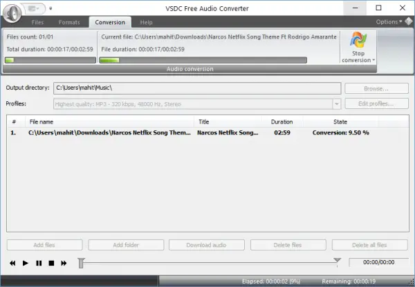
Task: Click the playback seek slider handle
Action: 81,263
